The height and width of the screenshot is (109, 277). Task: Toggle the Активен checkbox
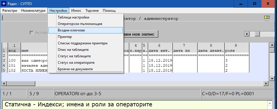pyautogui.click(x=31, y=33)
